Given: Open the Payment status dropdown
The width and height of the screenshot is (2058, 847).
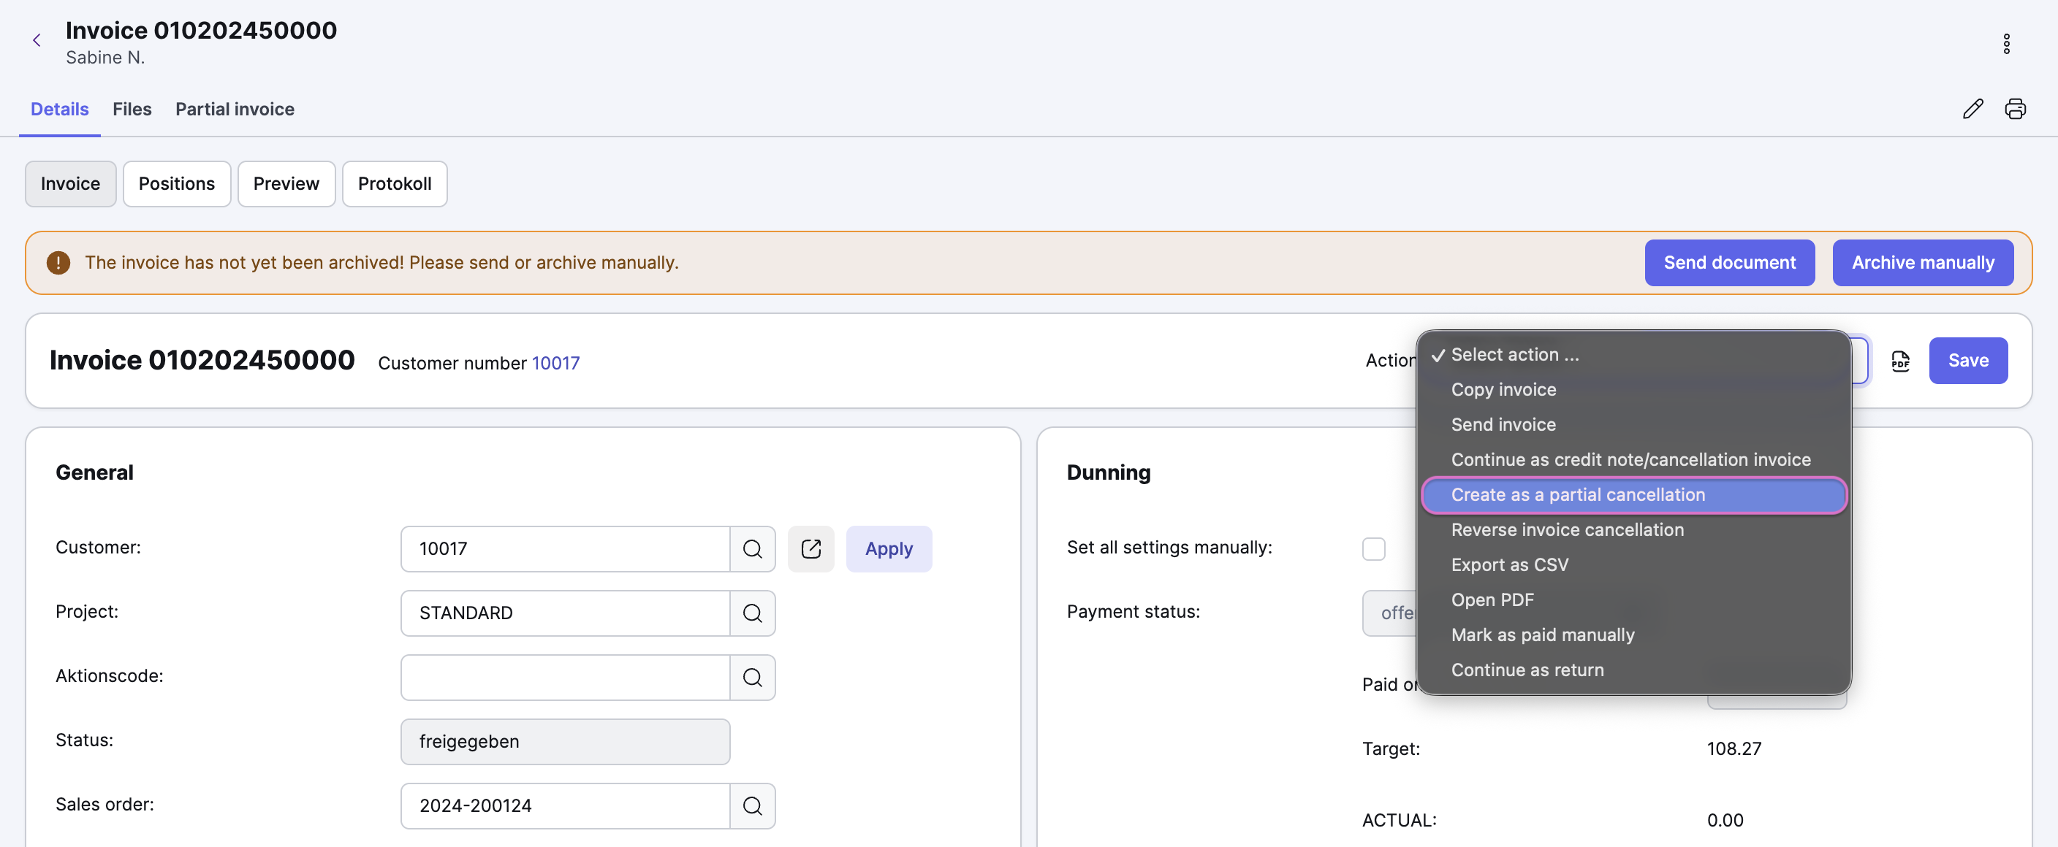Looking at the screenshot, I should 1390,613.
